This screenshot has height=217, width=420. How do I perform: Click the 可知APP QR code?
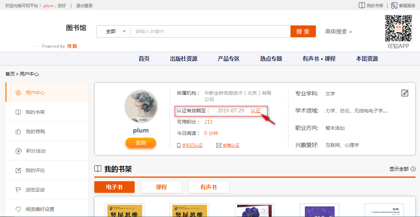[x=398, y=28]
